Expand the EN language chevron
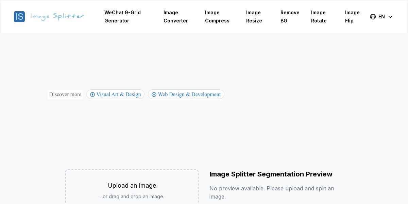408x204 pixels. (x=390, y=17)
